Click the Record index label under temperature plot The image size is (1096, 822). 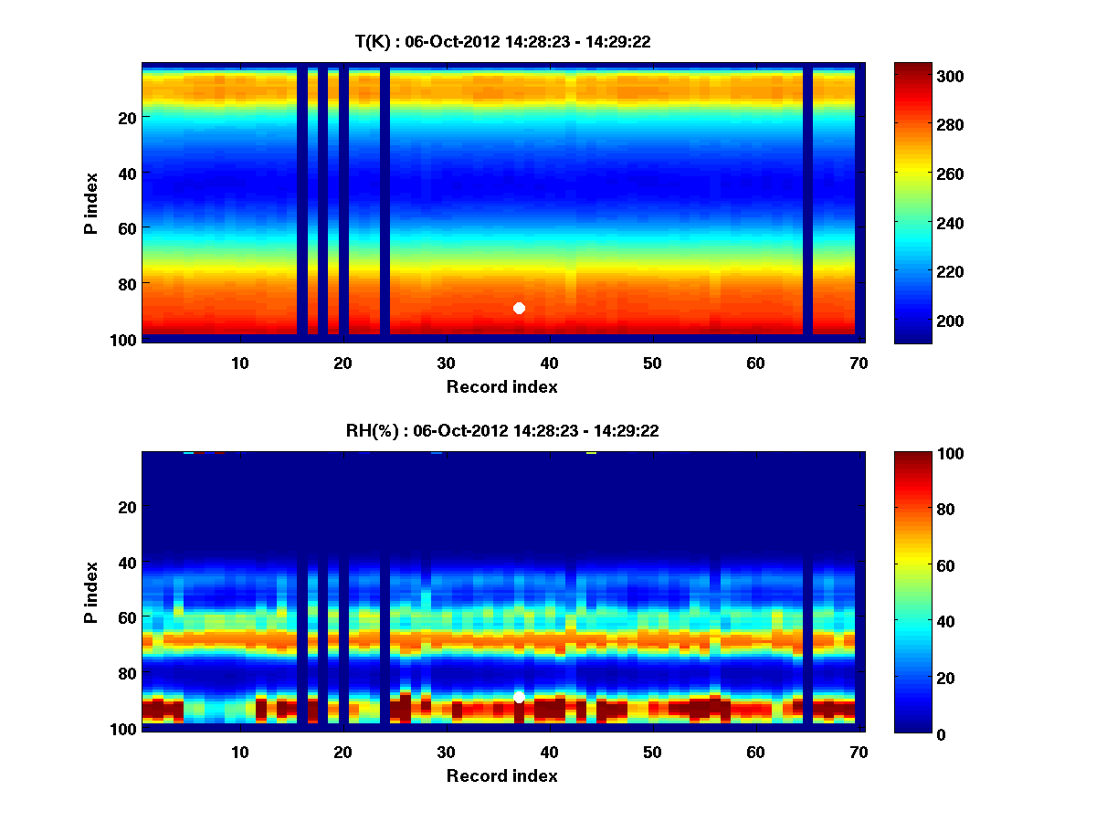(x=501, y=386)
